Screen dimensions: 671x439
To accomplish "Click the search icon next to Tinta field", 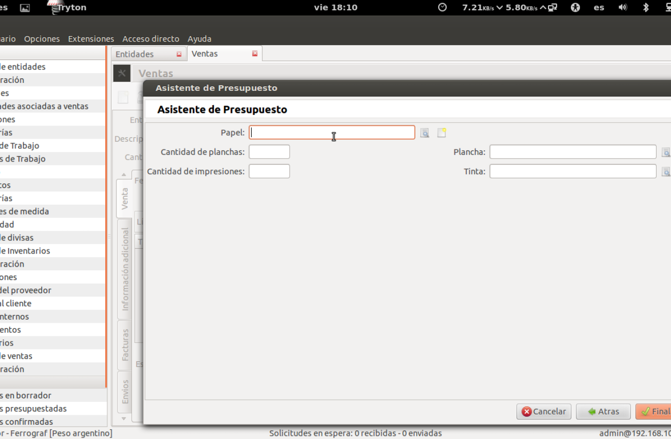I will [x=665, y=172].
